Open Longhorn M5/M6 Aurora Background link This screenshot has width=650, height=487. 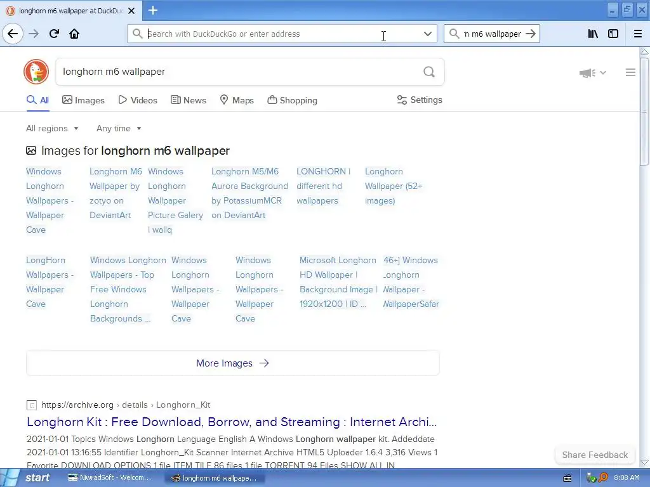tap(249, 193)
